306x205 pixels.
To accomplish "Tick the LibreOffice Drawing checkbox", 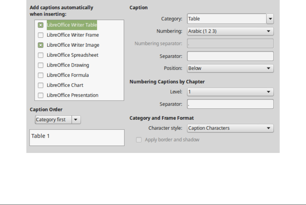I will (41, 65).
